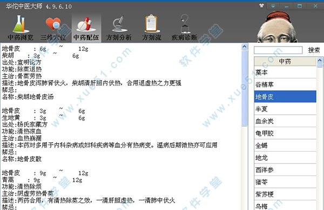The height and width of the screenshot is (210, 324).
Task: Click the herb search input field
Action: click(x=278, y=50)
